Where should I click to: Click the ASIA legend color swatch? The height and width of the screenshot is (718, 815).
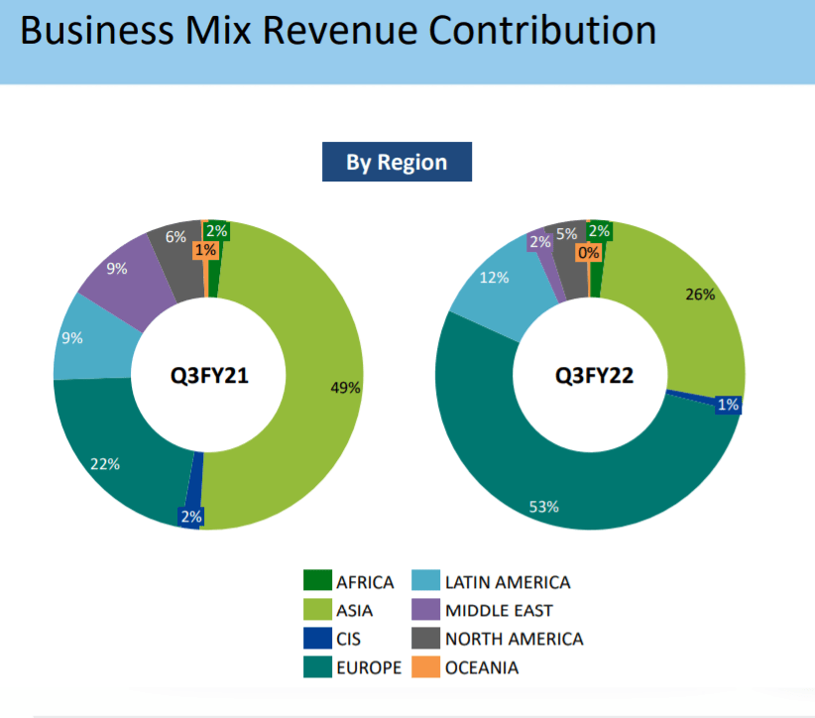pyautogui.click(x=316, y=611)
